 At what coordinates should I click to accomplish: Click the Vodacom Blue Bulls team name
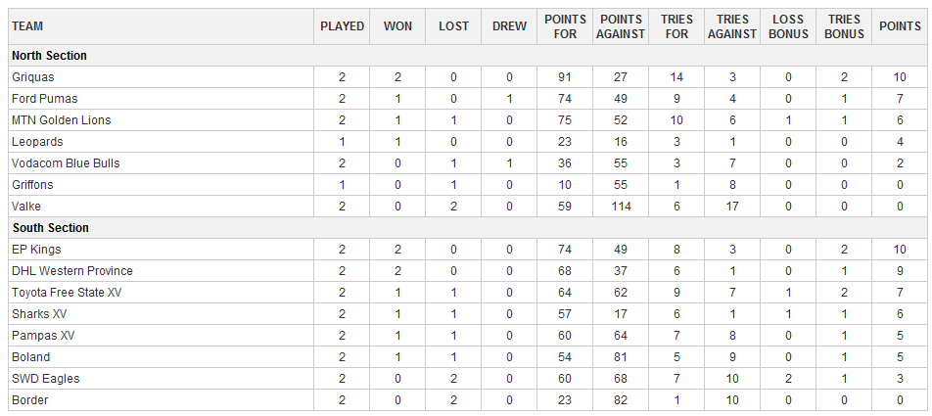[x=66, y=163]
